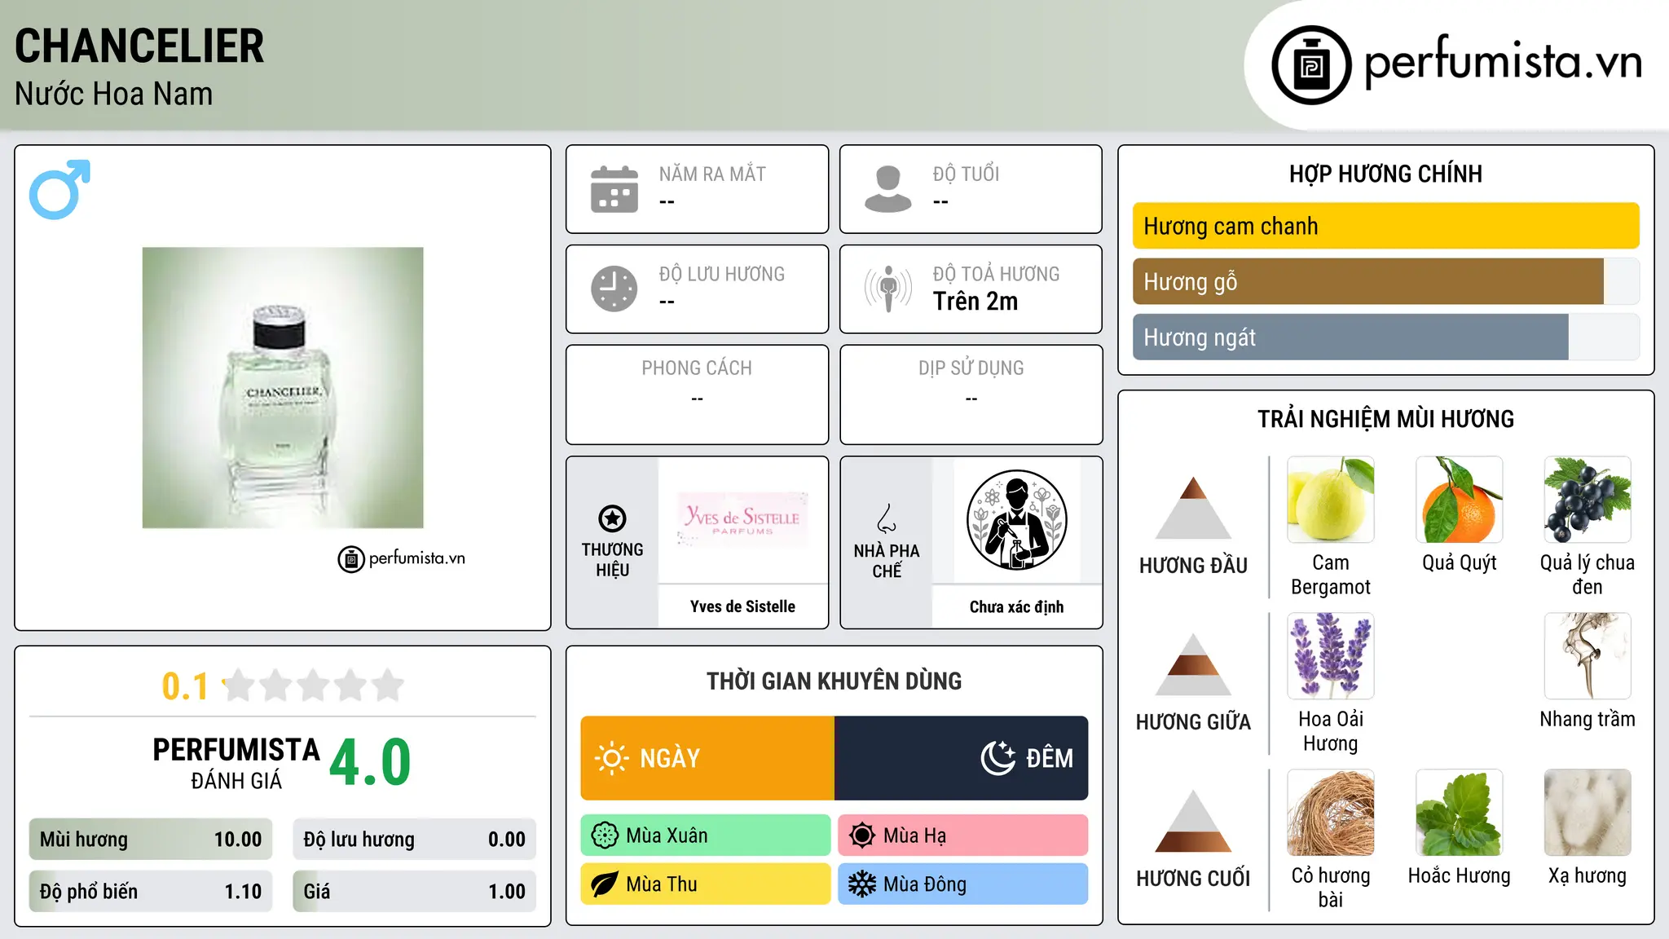Click the Năm Ra Mắt label
The image size is (1669, 939).
pos(712,174)
